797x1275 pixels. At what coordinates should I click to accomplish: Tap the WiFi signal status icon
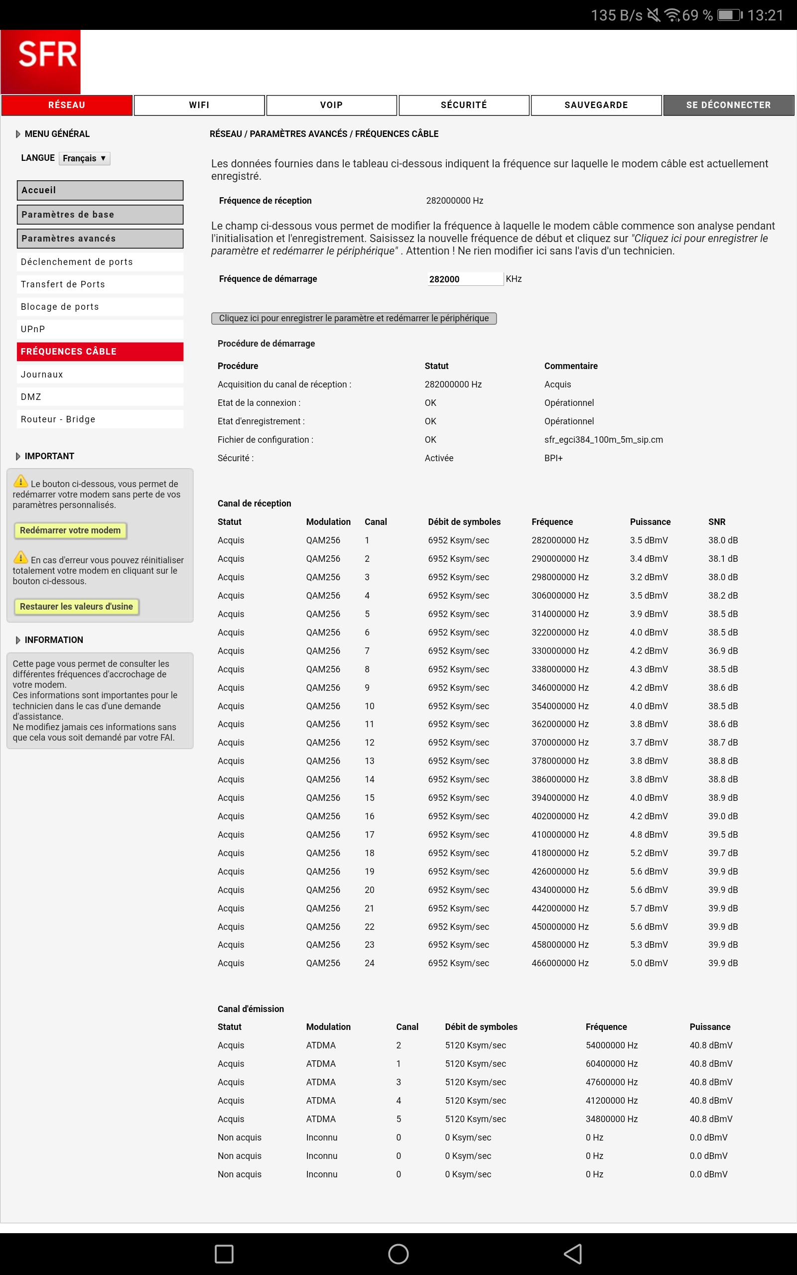pyautogui.click(x=672, y=15)
